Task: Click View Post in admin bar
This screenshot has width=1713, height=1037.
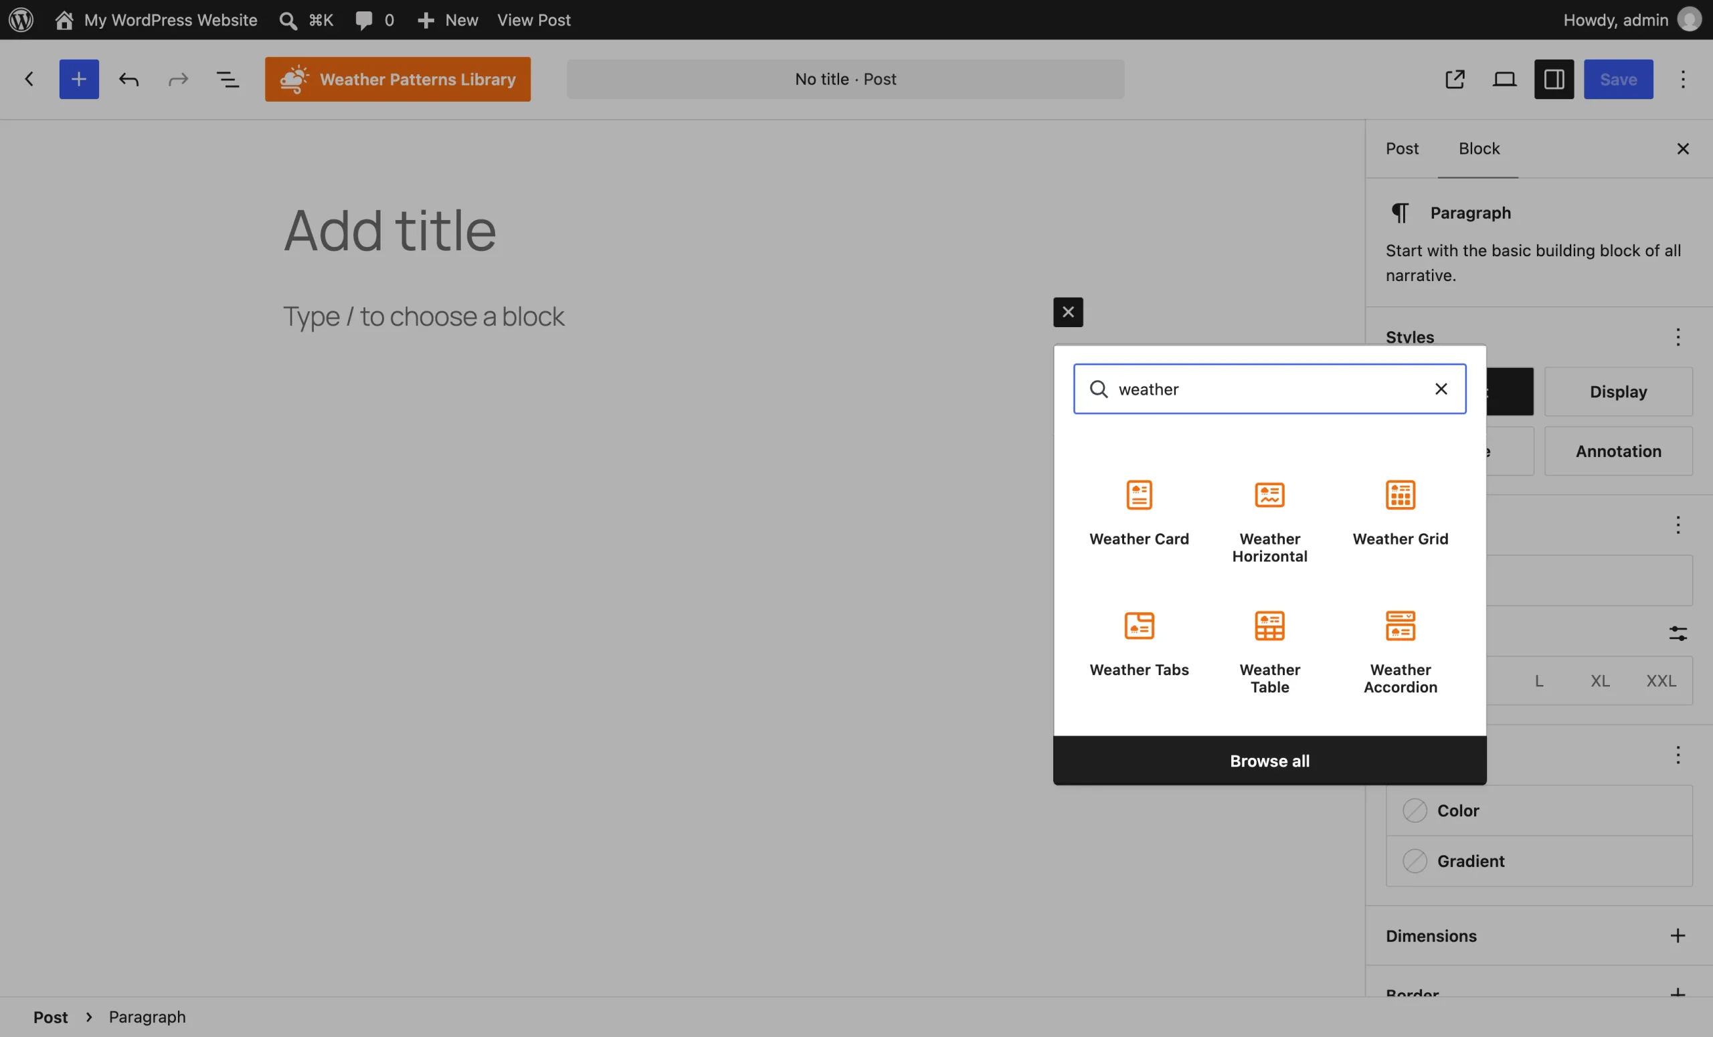Action: tap(533, 19)
